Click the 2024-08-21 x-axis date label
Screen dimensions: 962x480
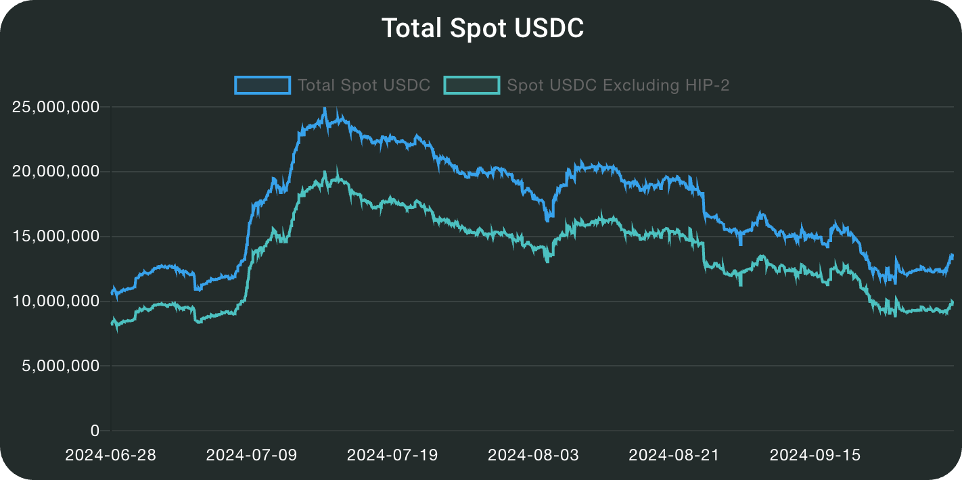click(674, 455)
